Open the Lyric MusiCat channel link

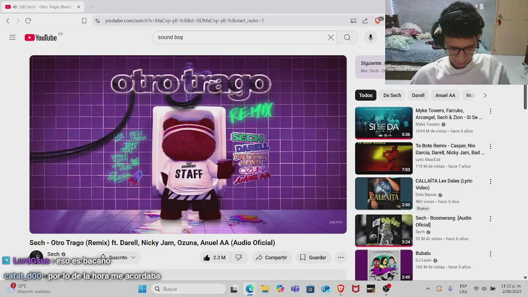[428, 159]
